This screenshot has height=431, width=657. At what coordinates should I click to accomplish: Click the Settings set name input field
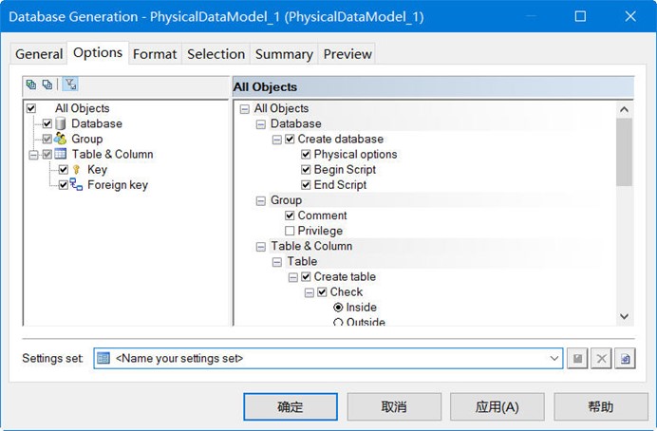328,358
